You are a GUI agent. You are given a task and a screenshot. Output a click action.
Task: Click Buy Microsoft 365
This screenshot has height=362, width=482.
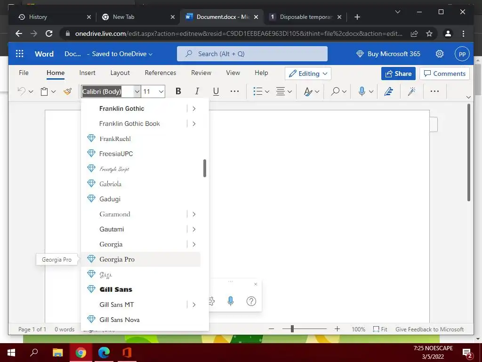tap(388, 54)
